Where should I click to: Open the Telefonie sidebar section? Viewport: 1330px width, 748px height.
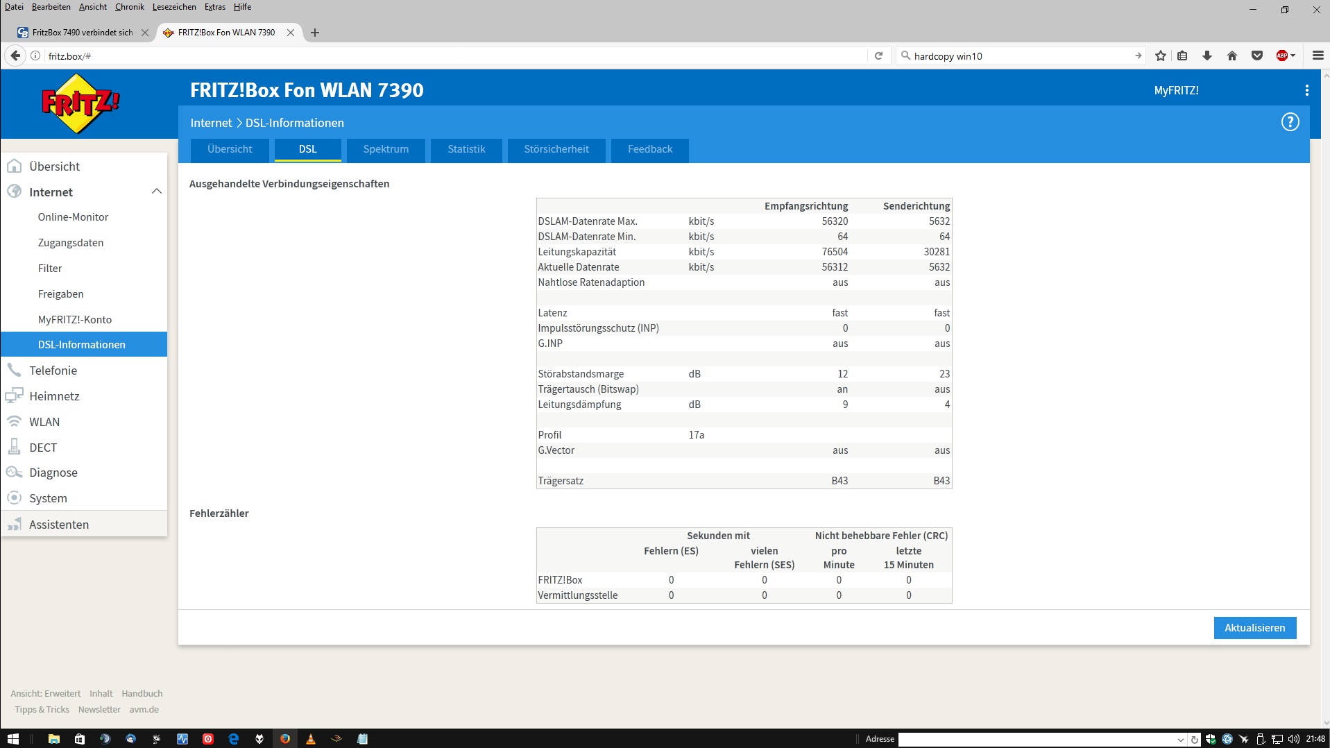[53, 371]
